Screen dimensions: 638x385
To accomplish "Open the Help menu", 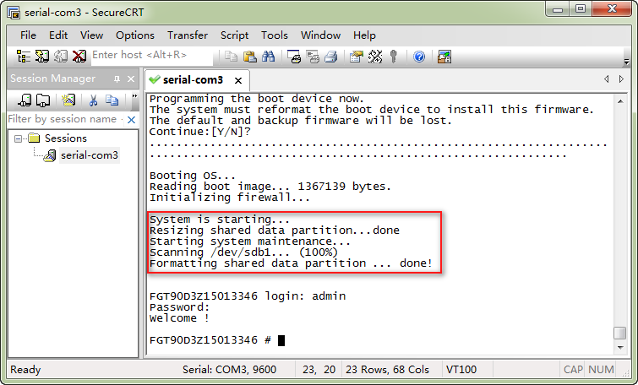I will pos(364,35).
